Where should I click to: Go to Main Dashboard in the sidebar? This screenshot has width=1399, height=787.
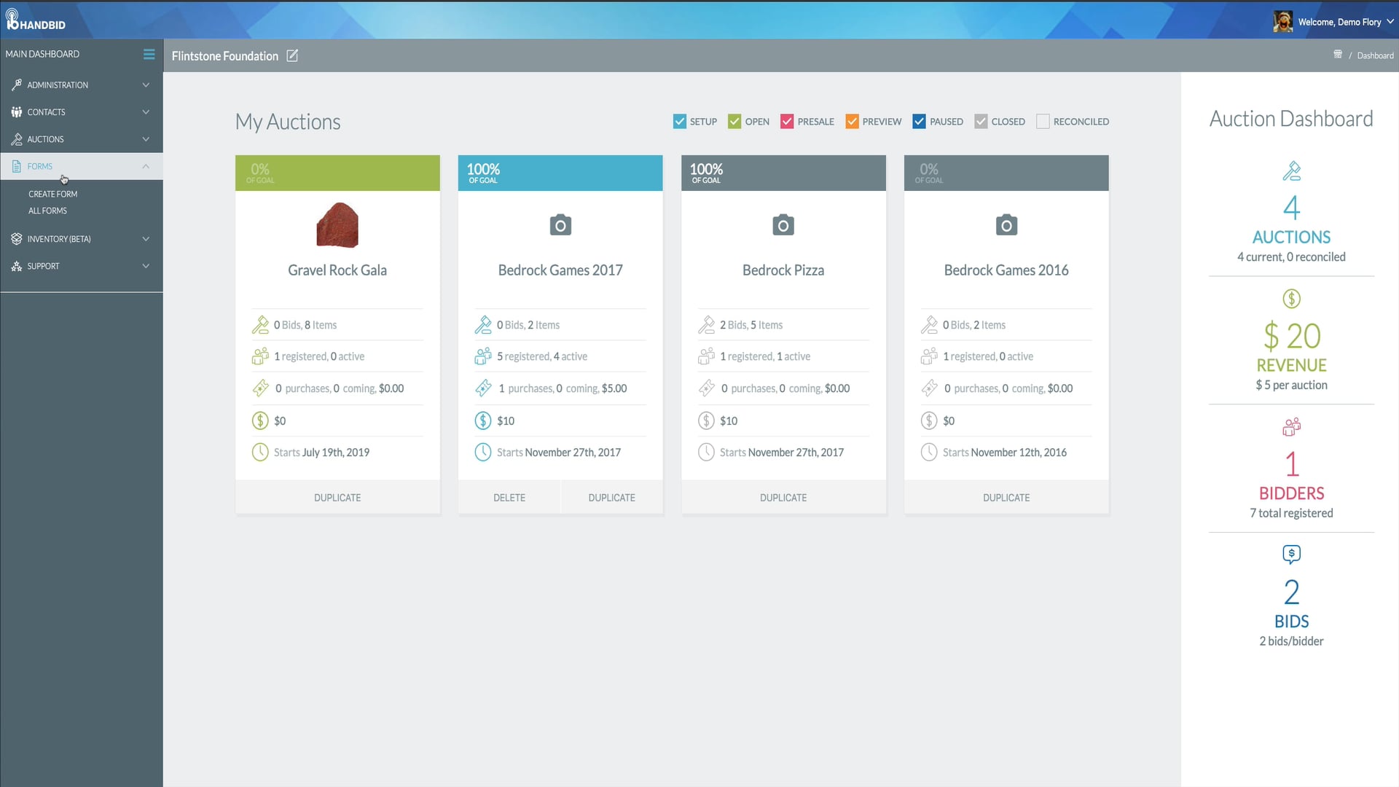click(x=42, y=54)
